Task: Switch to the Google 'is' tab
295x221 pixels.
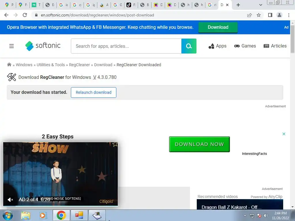Action: click(x=63, y=5)
